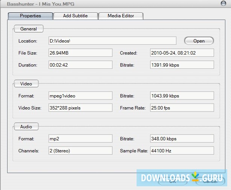The image size is (231, 190).
Task: Click the Duration field 00:02:42
Action: pyautogui.click(x=81, y=65)
